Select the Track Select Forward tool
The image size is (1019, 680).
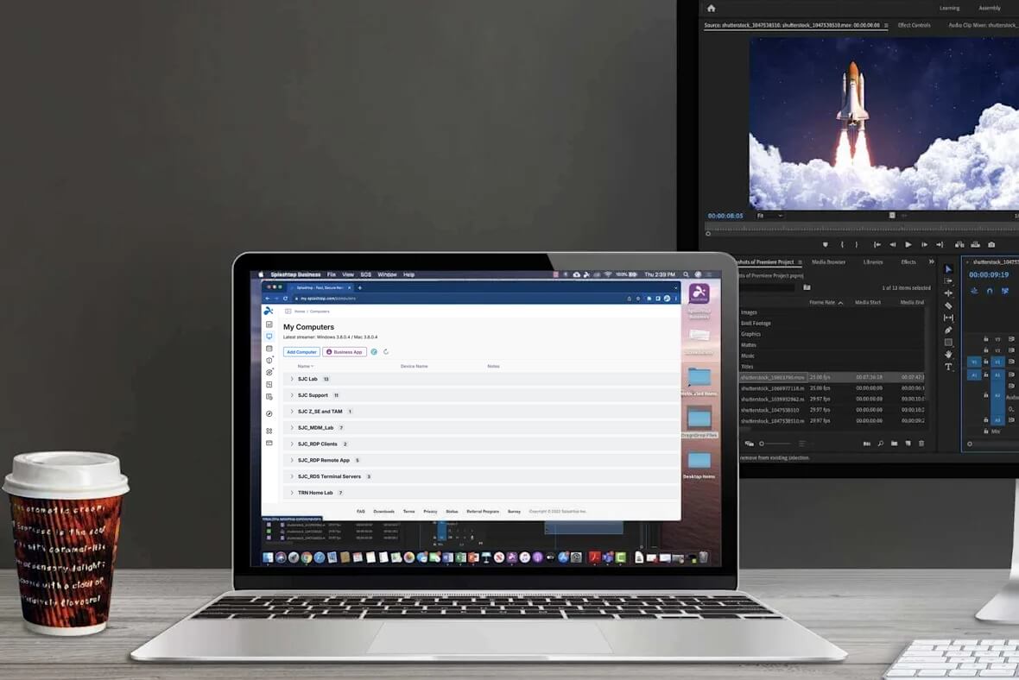pyautogui.click(x=948, y=281)
